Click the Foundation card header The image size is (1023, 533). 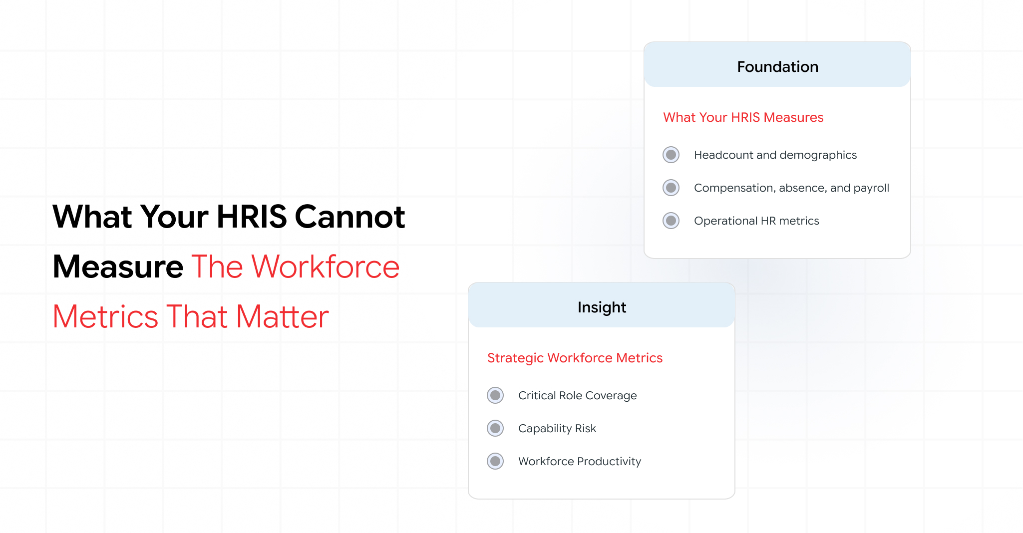777,65
